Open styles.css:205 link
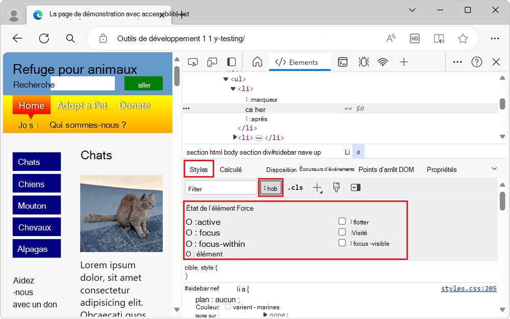Viewport: 510px width, 319px height. coord(469,288)
